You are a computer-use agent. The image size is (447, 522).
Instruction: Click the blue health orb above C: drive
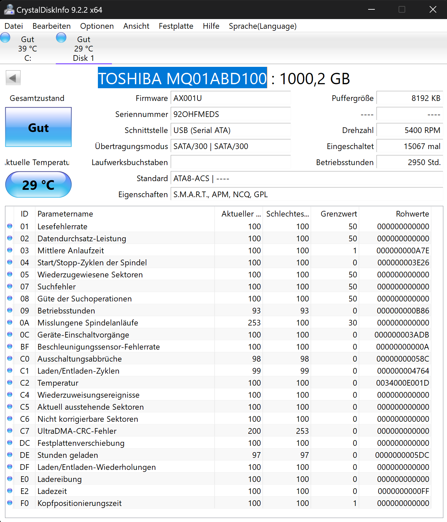[5, 37]
